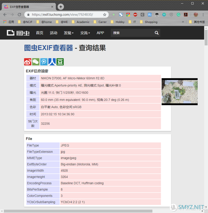Open the Carrer bookmark folder
This screenshot has width=208, height=213.
pos(100,22)
